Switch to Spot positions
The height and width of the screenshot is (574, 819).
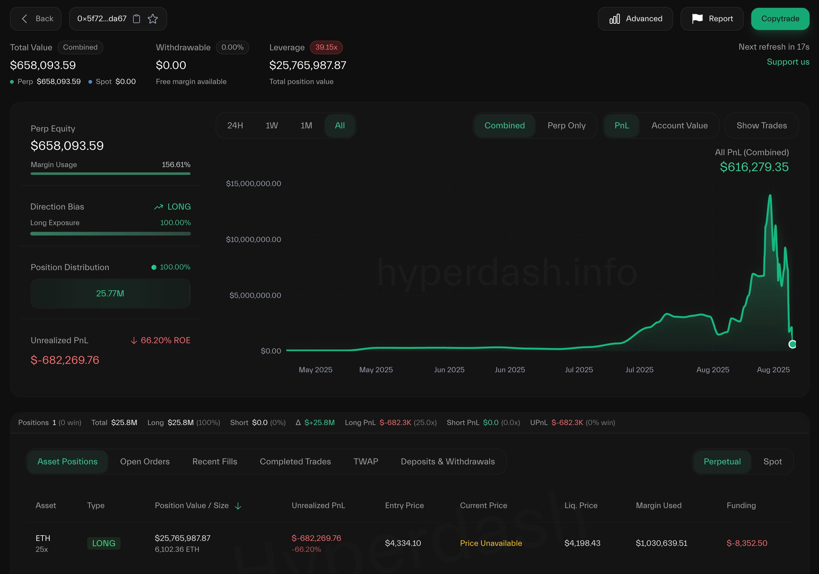tap(773, 462)
